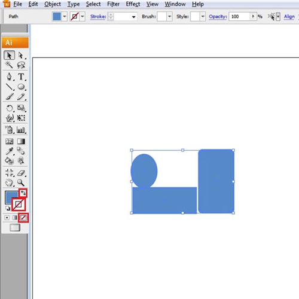Reset default fill and stroke
The image size is (299, 299).
(x=8, y=209)
